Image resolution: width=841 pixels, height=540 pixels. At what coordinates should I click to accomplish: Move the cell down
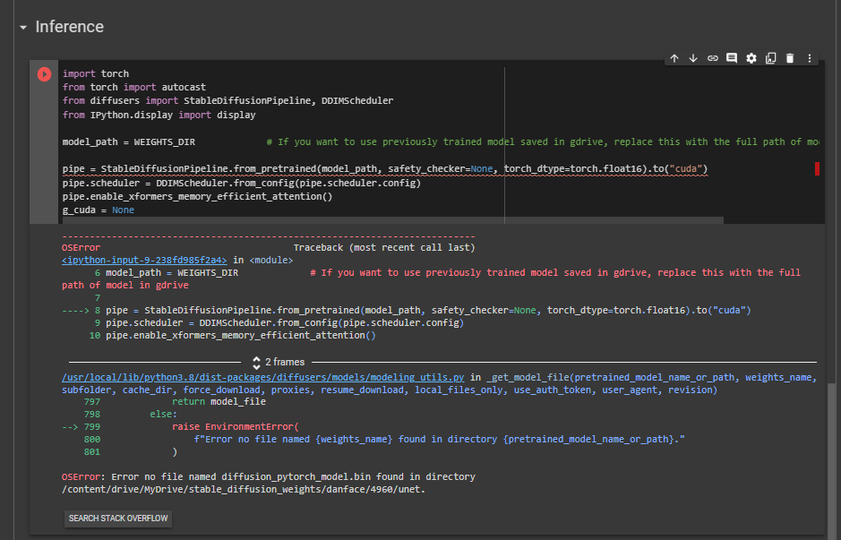click(693, 58)
